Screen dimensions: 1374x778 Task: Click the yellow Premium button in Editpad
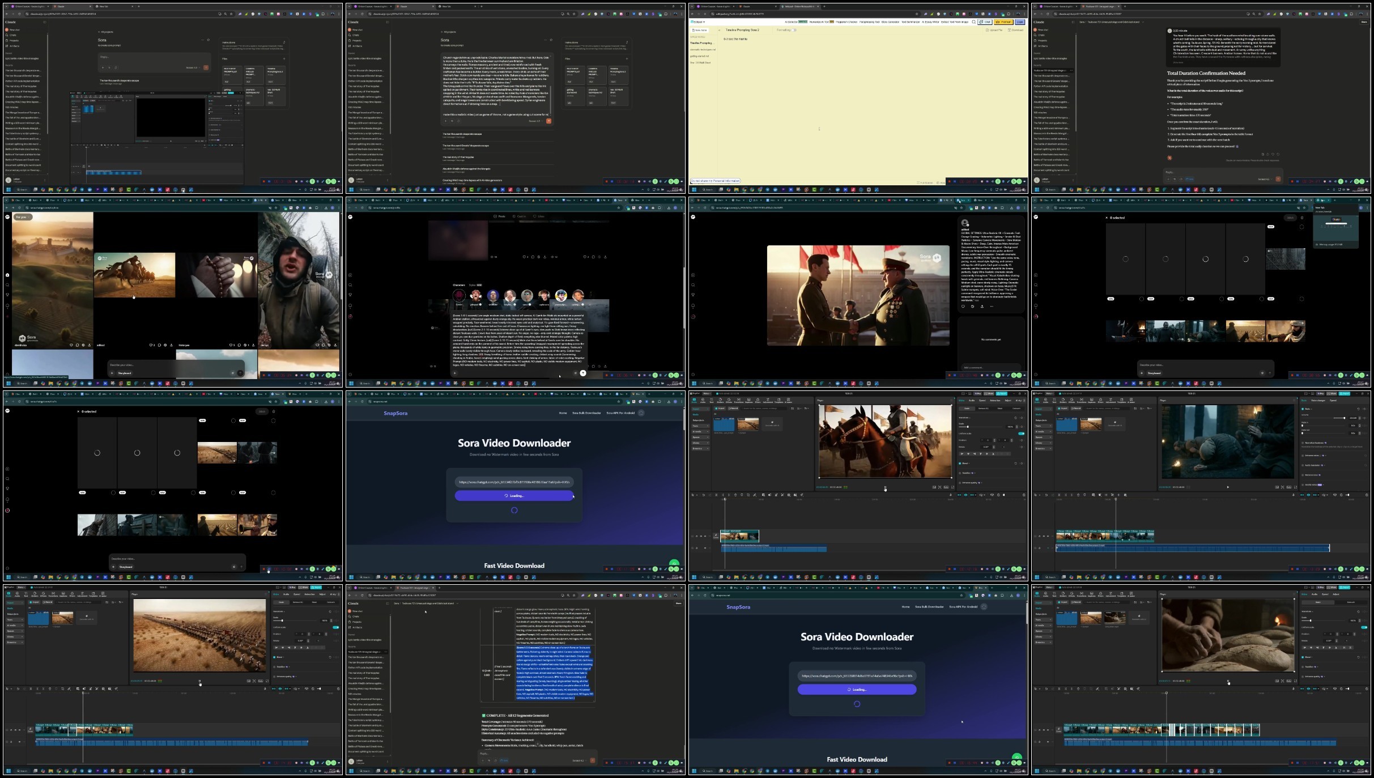point(1003,22)
